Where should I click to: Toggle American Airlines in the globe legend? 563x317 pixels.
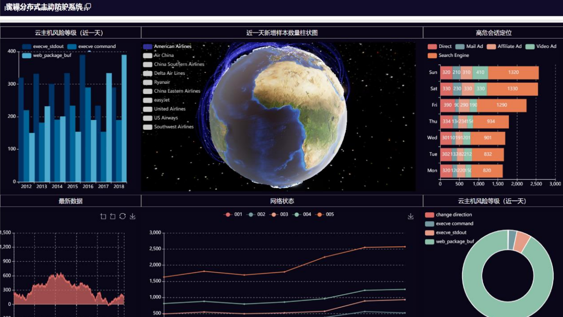(167, 47)
